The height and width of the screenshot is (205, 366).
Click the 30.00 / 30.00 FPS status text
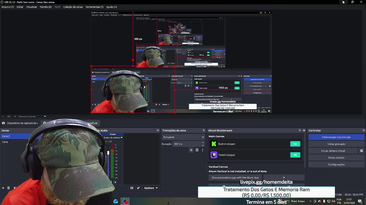(354, 195)
